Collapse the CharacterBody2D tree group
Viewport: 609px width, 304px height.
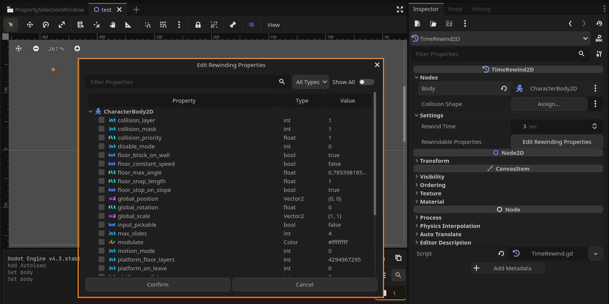pos(91,112)
